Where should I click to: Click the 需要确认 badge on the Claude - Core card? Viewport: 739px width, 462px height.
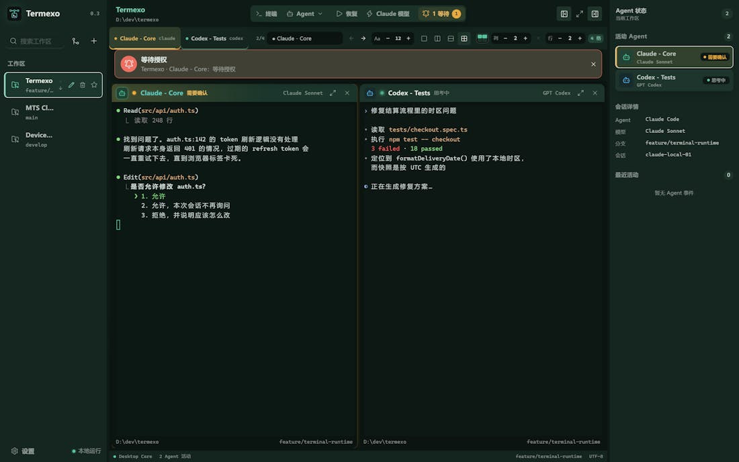click(x=715, y=57)
